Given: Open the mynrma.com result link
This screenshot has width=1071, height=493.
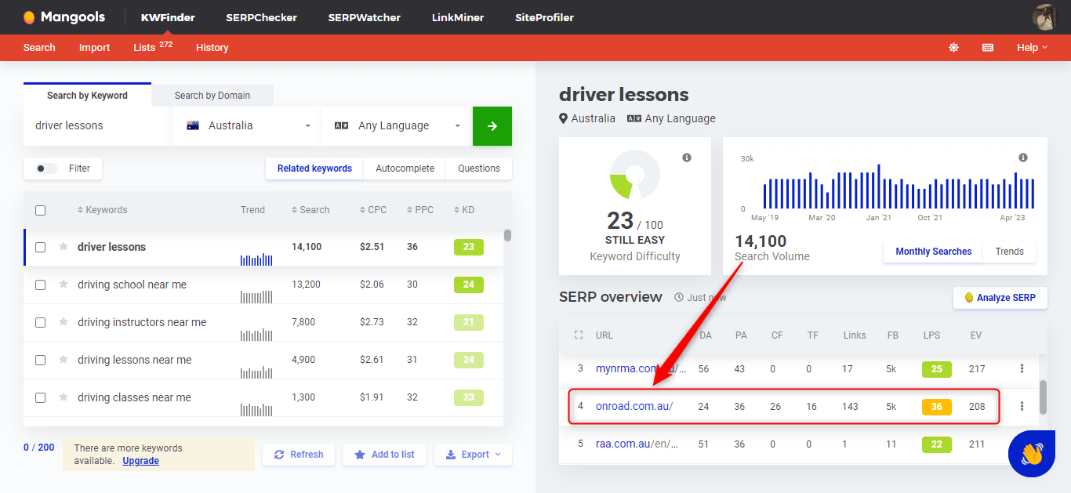Looking at the screenshot, I should click(x=641, y=368).
